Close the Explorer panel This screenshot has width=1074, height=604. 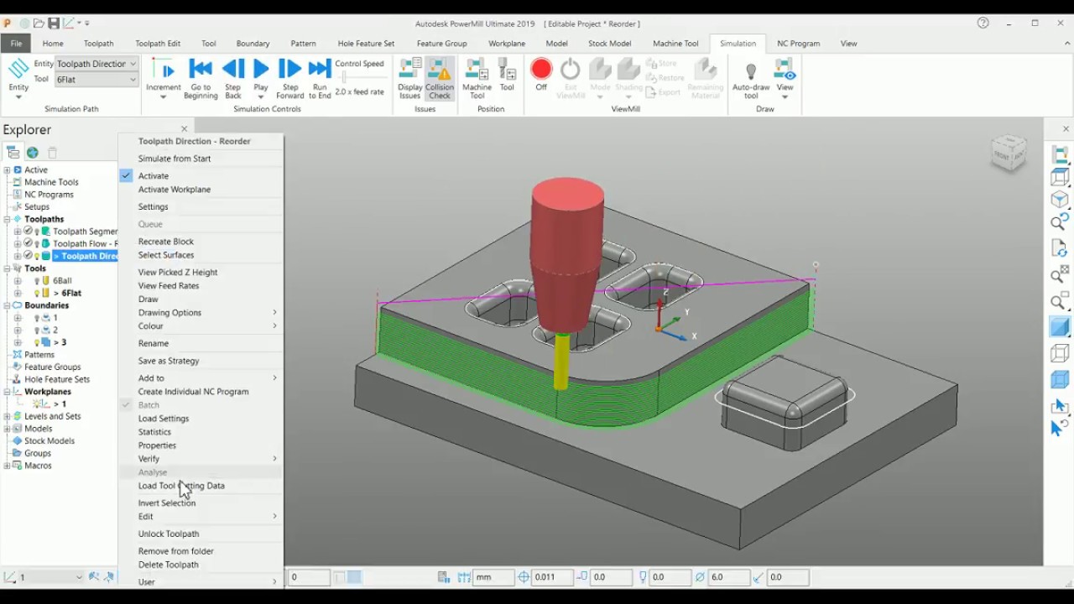pyautogui.click(x=185, y=129)
